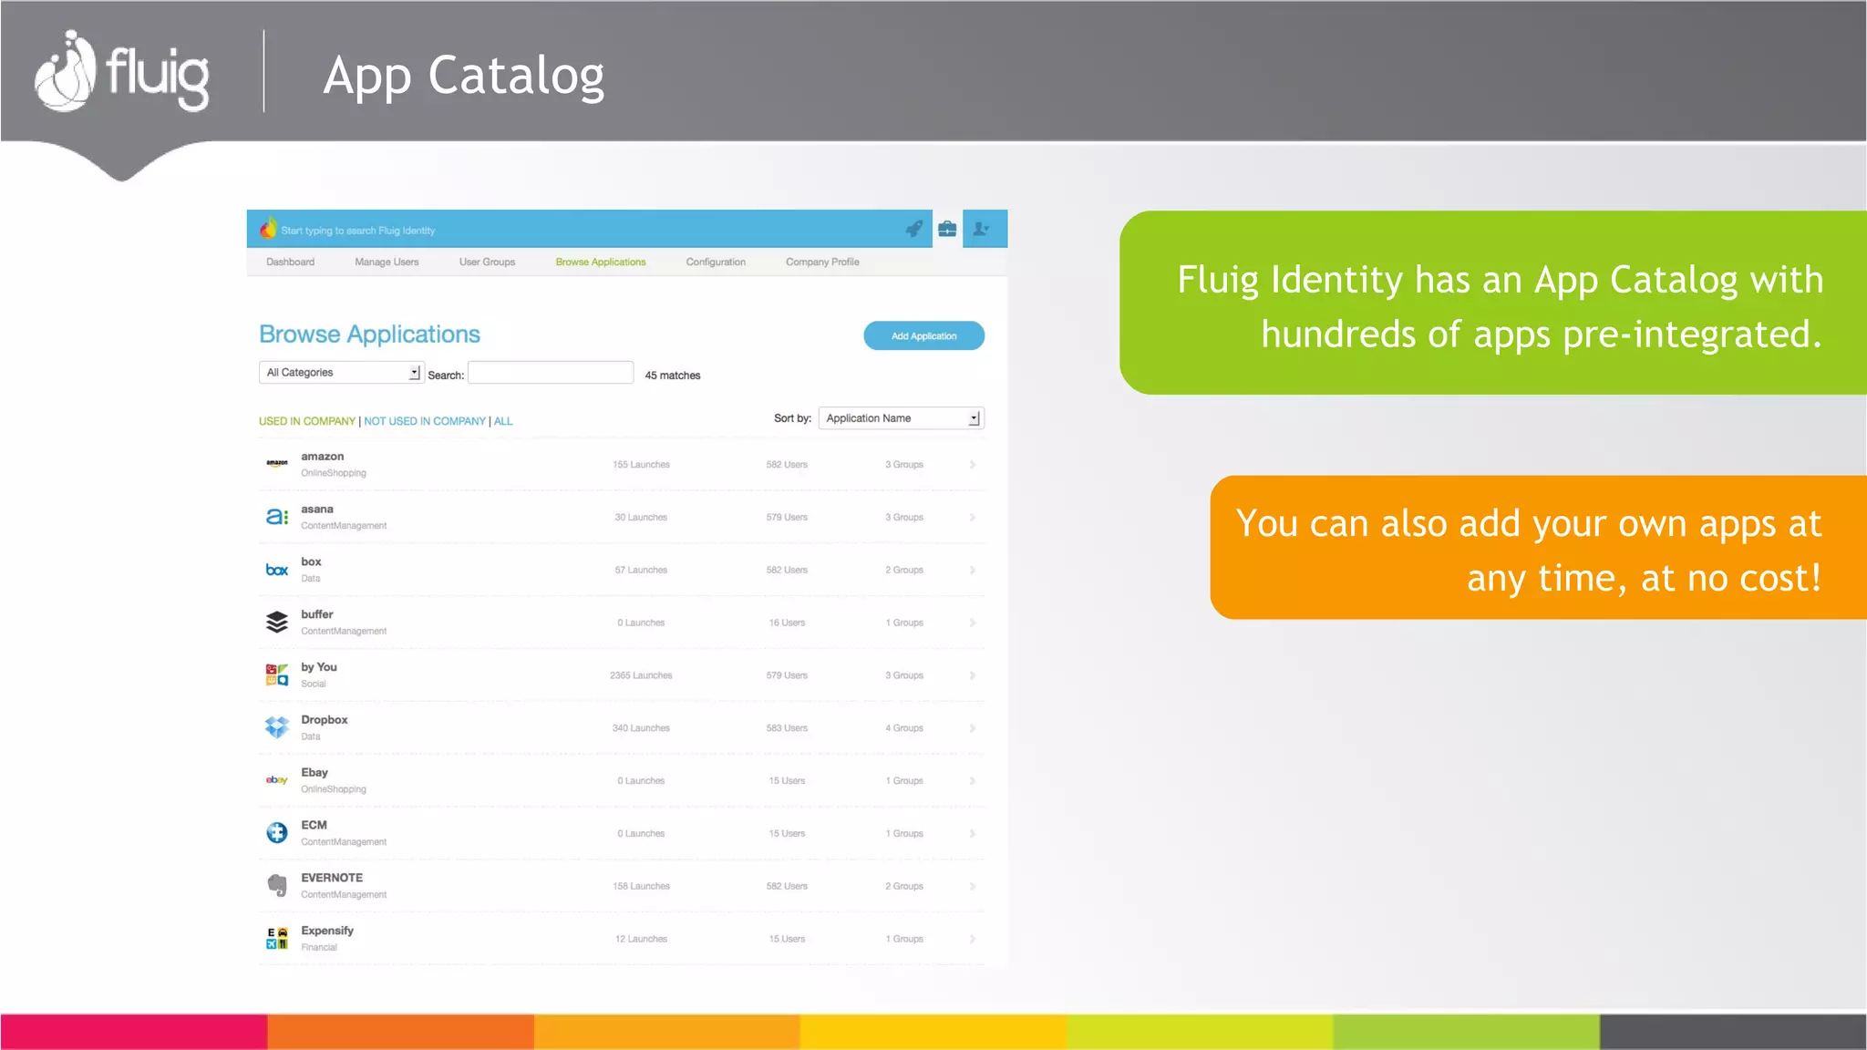Click the amazon app logo
Screen dimensions: 1867x1050
coord(277,463)
